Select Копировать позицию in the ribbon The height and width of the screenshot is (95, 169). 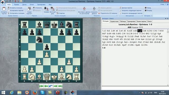coord(16,13)
